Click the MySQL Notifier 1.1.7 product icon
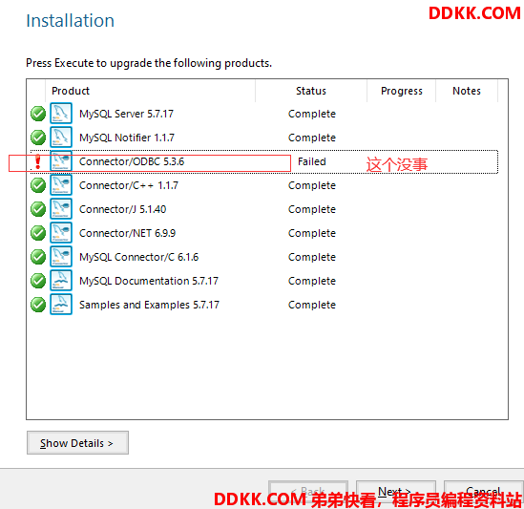Viewport: 524px width, 509px height. pyautogui.click(x=61, y=138)
